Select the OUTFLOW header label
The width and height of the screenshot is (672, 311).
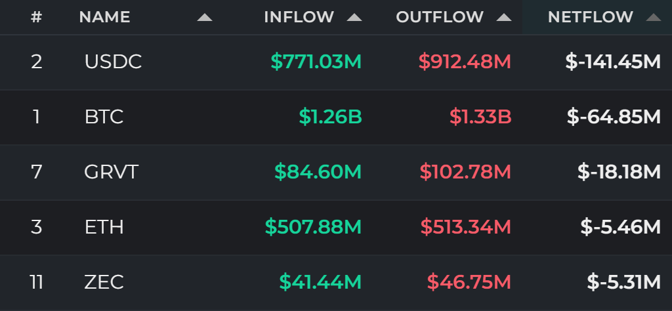pos(439,17)
